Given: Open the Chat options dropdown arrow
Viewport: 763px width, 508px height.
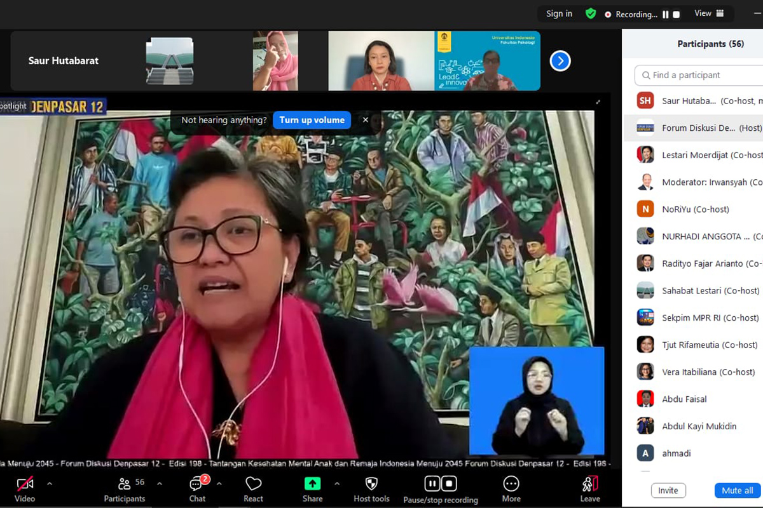Looking at the screenshot, I should [220, 483].
